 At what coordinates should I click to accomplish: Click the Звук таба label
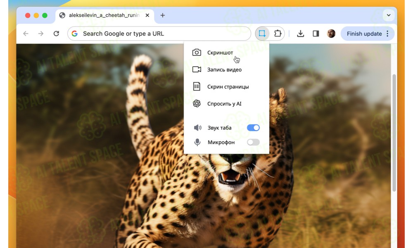point(219,128)
